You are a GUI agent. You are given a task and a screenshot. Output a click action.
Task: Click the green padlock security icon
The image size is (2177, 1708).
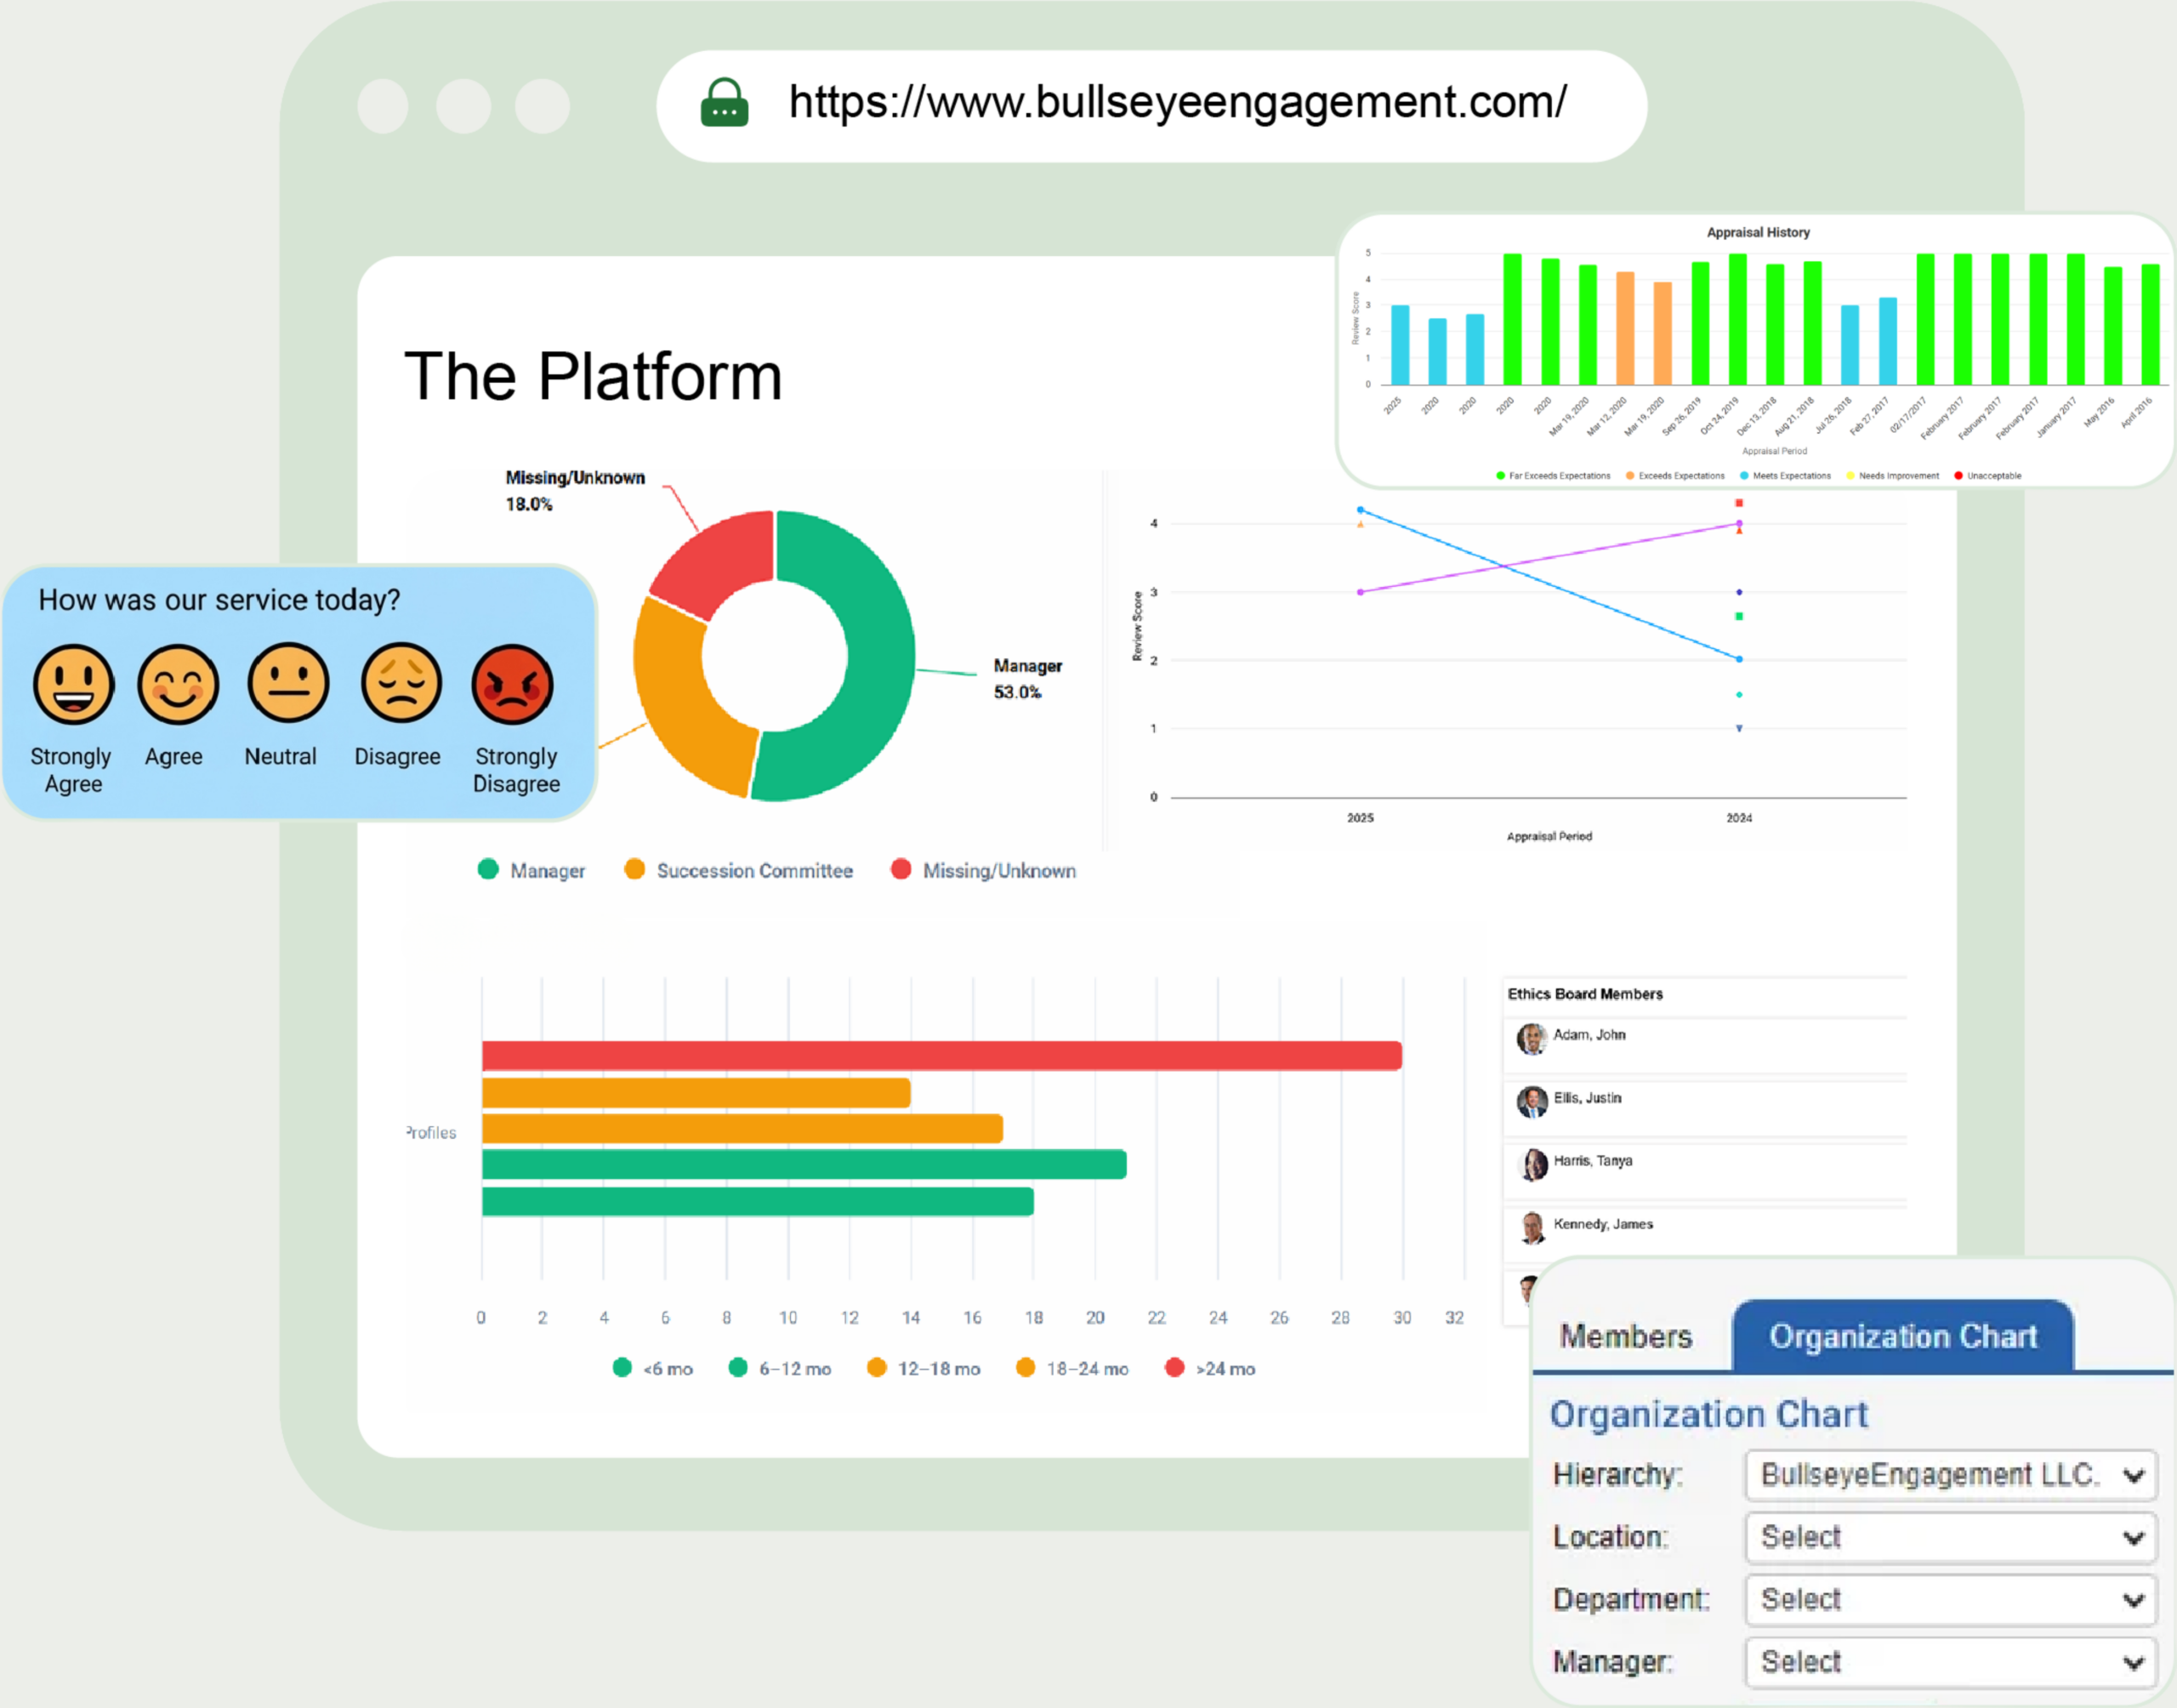[x=725, y=104]
